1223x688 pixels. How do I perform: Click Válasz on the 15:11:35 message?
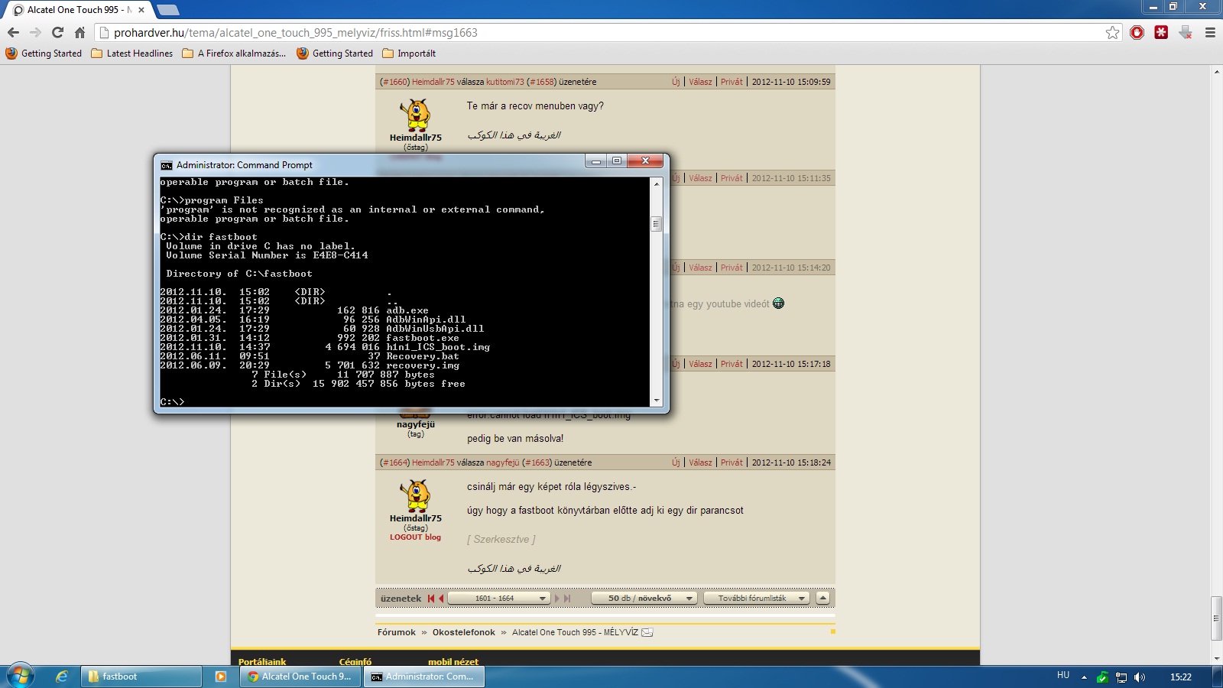[700, 178]
